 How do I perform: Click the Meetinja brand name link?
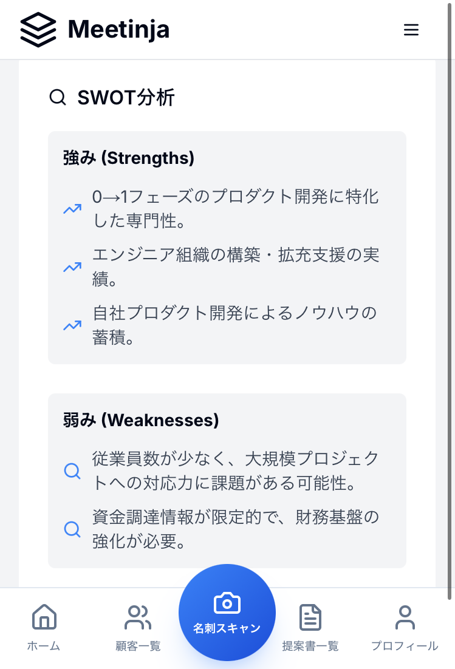pyautogui.click(x=118, y=30)
